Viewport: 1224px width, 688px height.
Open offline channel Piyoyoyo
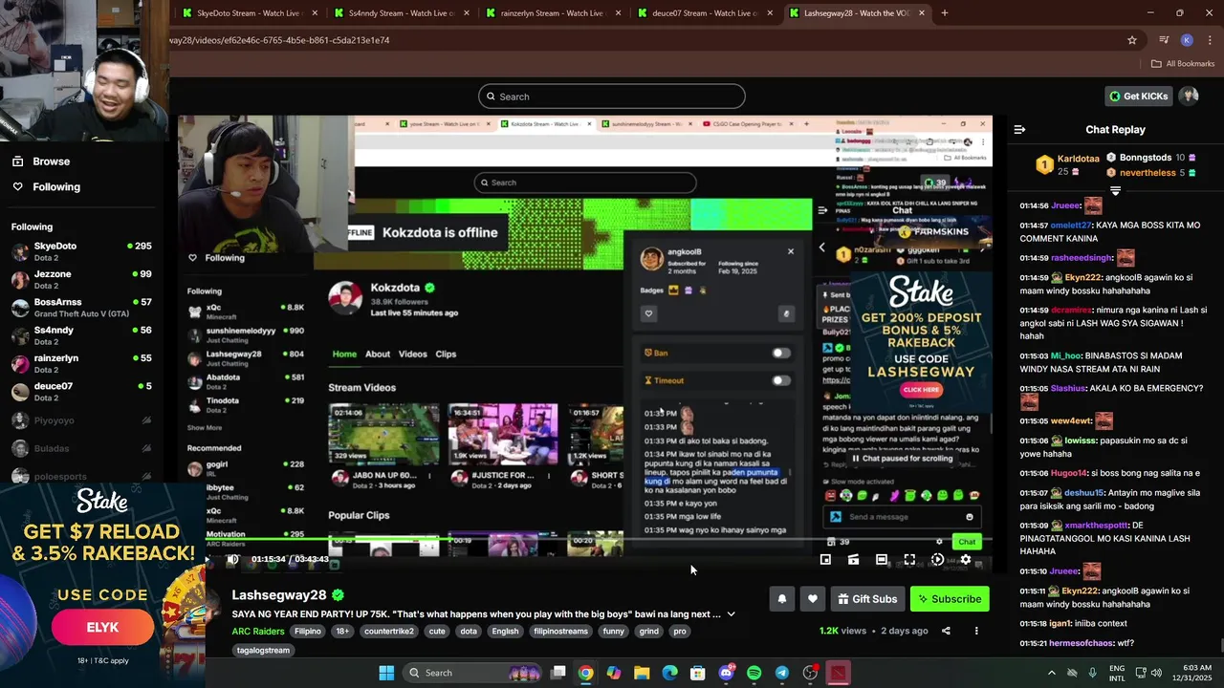click(81, 420)
